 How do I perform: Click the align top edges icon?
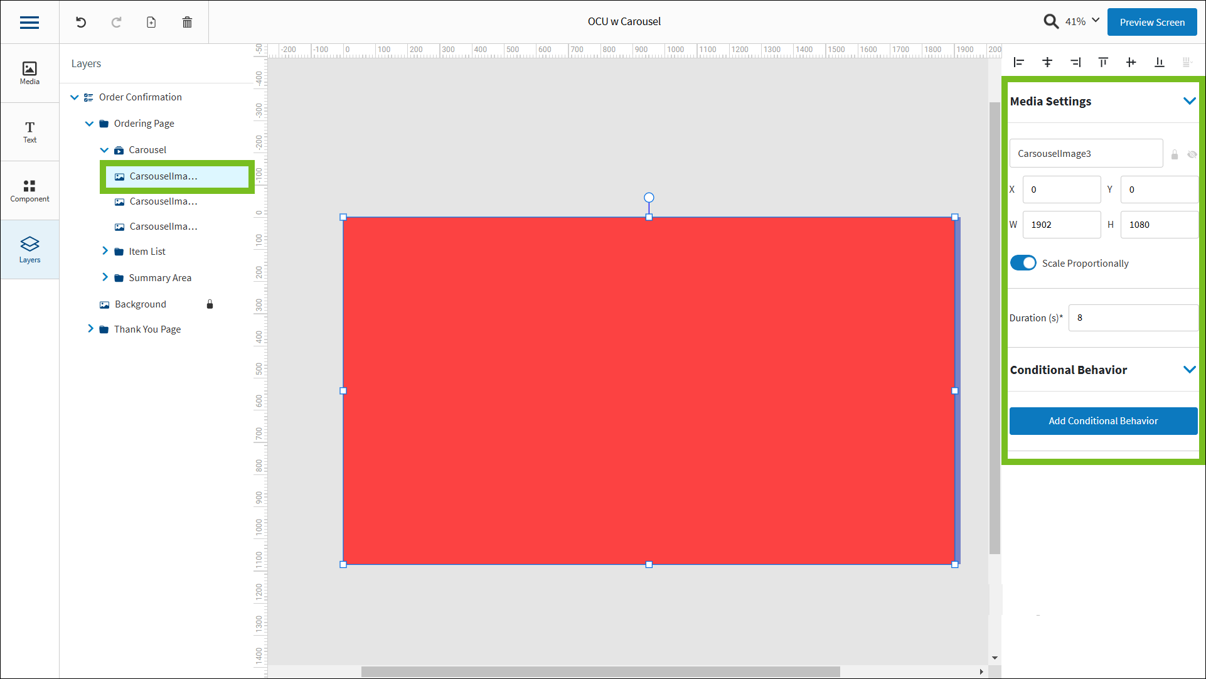(x=1103, y=62)
